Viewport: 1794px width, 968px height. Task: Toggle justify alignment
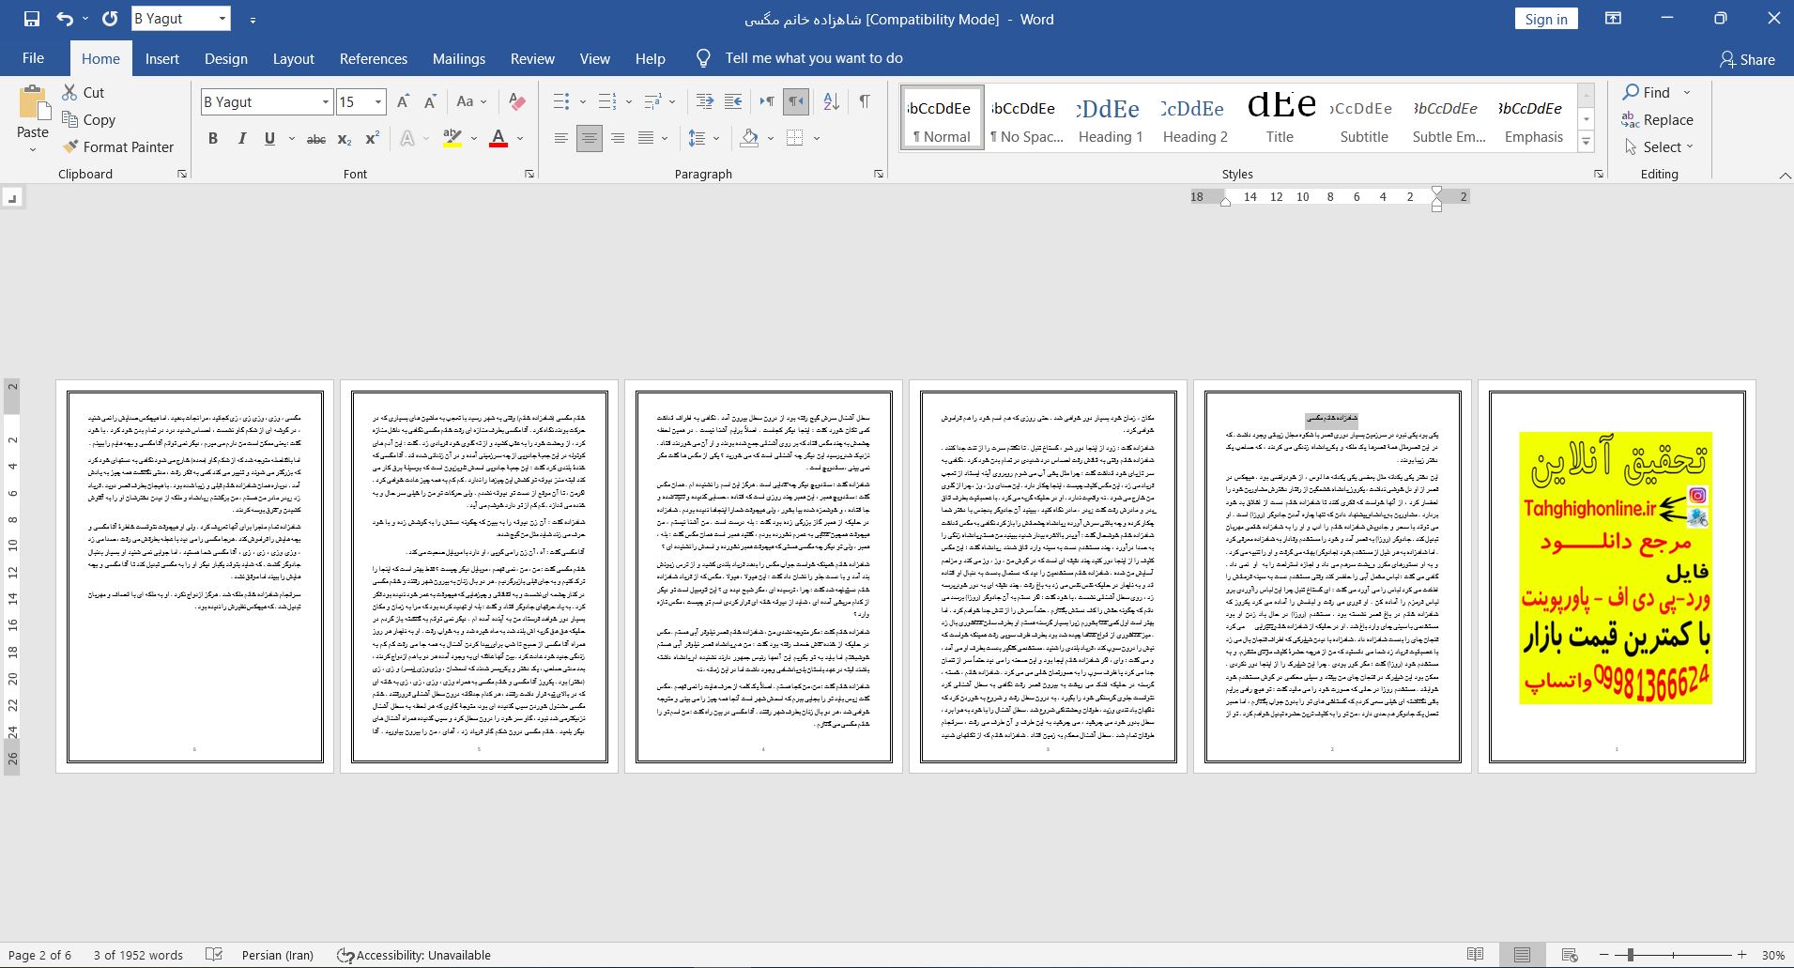point(646,139)
